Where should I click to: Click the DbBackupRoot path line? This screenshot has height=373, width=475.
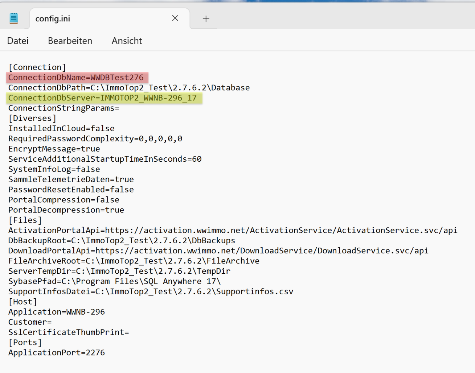coord(122,240)
